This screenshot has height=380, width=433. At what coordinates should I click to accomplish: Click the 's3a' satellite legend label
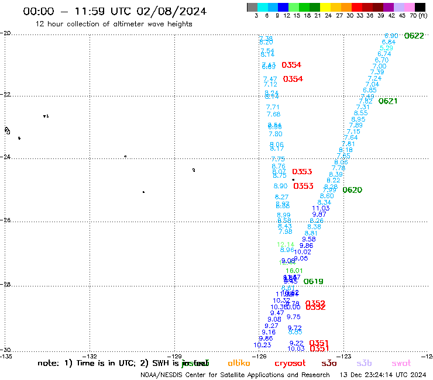click(329, 363)
